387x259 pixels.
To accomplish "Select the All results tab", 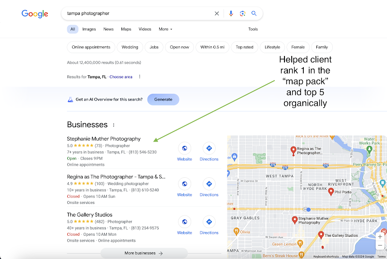I will click(73, 29).
